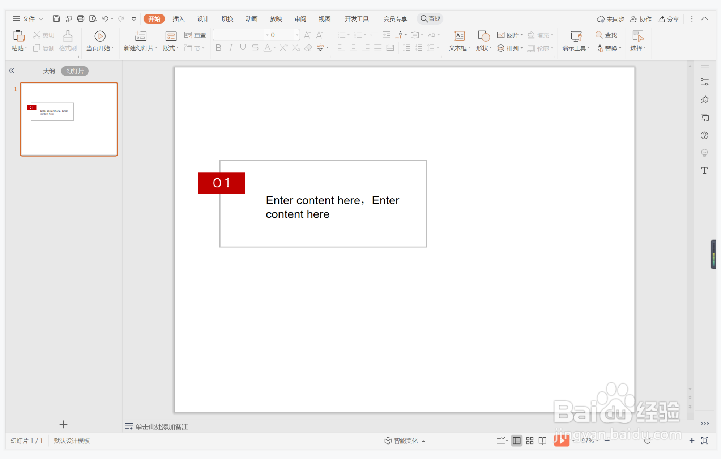This screenshot has height=459, width=721.
Task: Click the zoom slider handle
Action: (x=647, y=441)
